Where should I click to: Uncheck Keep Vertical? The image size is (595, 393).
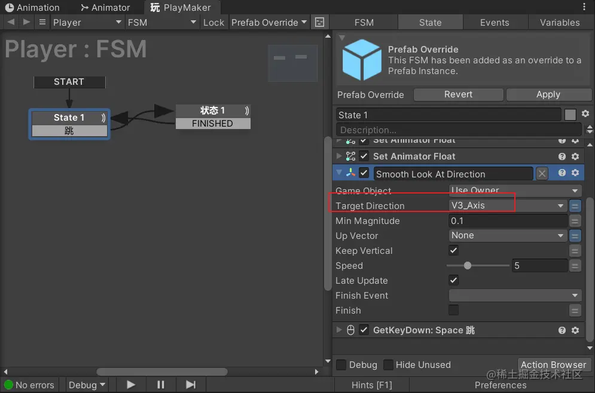(453, 250)
